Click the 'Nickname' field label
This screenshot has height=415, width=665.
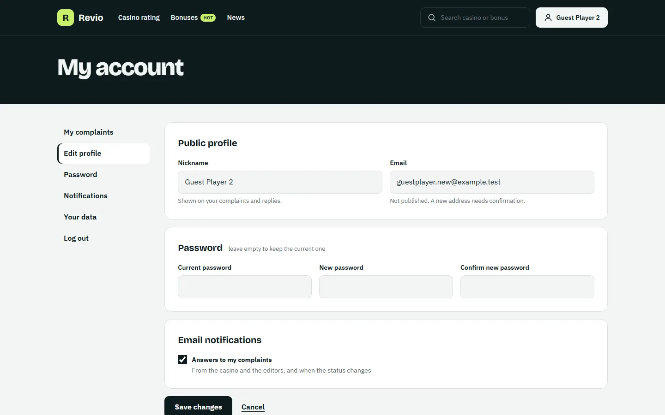[x=193, y=163]
